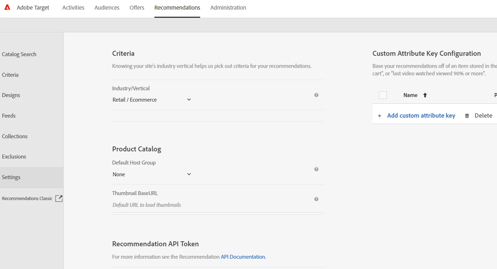The image size is (497, 269).
Task: Click the plus icon to add attribute key
Action: [380, 116]
